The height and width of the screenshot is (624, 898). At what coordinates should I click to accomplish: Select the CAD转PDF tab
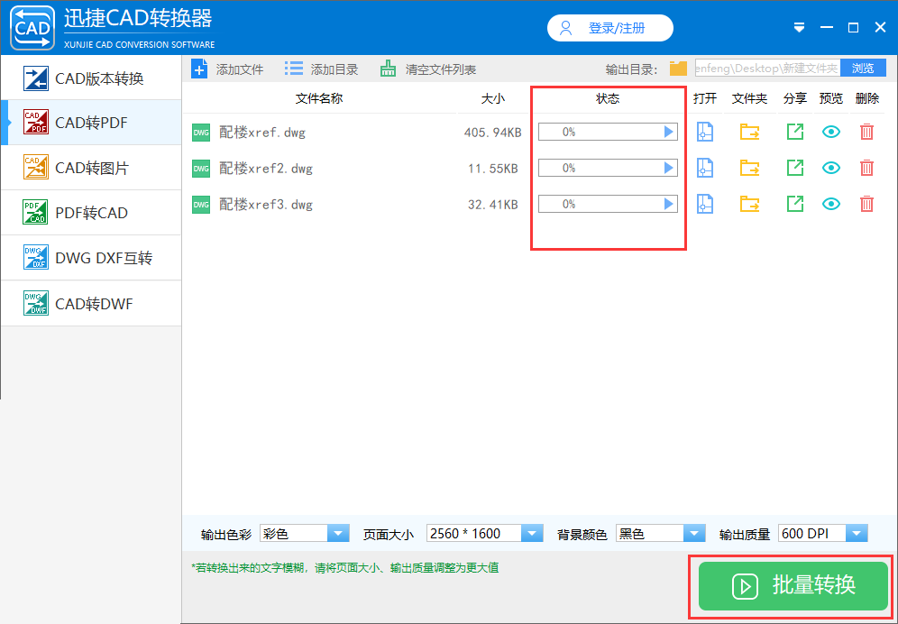pos(91,123)
